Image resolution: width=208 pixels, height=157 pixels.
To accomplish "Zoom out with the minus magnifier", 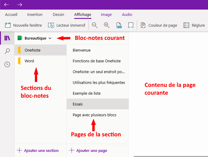I will [95, 25].
